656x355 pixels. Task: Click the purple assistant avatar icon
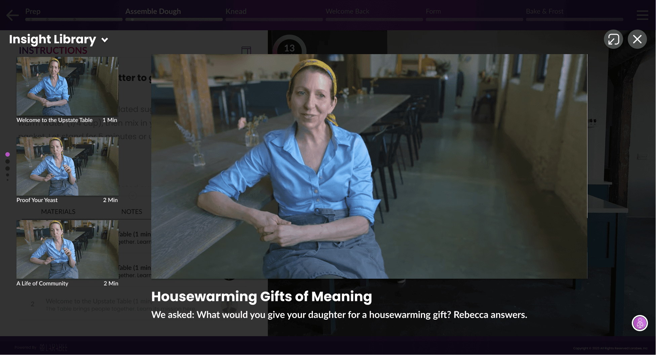coord(640,323)
